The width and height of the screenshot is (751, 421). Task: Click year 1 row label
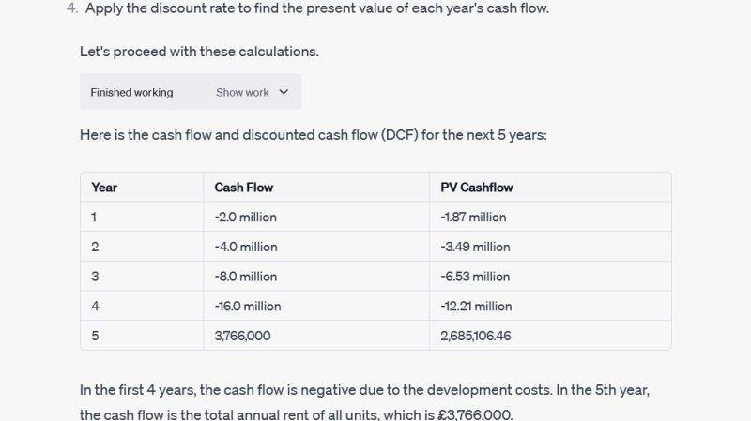pos(95,217)
